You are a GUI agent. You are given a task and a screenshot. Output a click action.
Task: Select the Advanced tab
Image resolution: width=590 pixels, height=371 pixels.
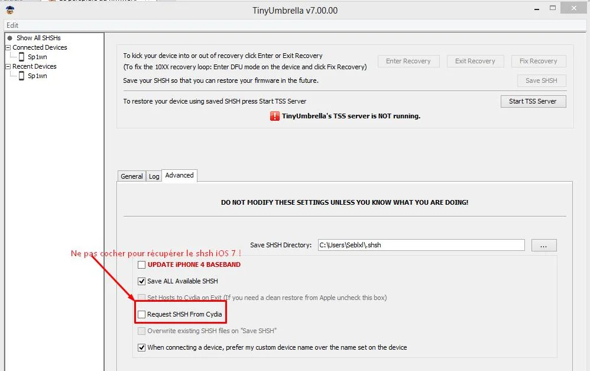pos(180,175)
